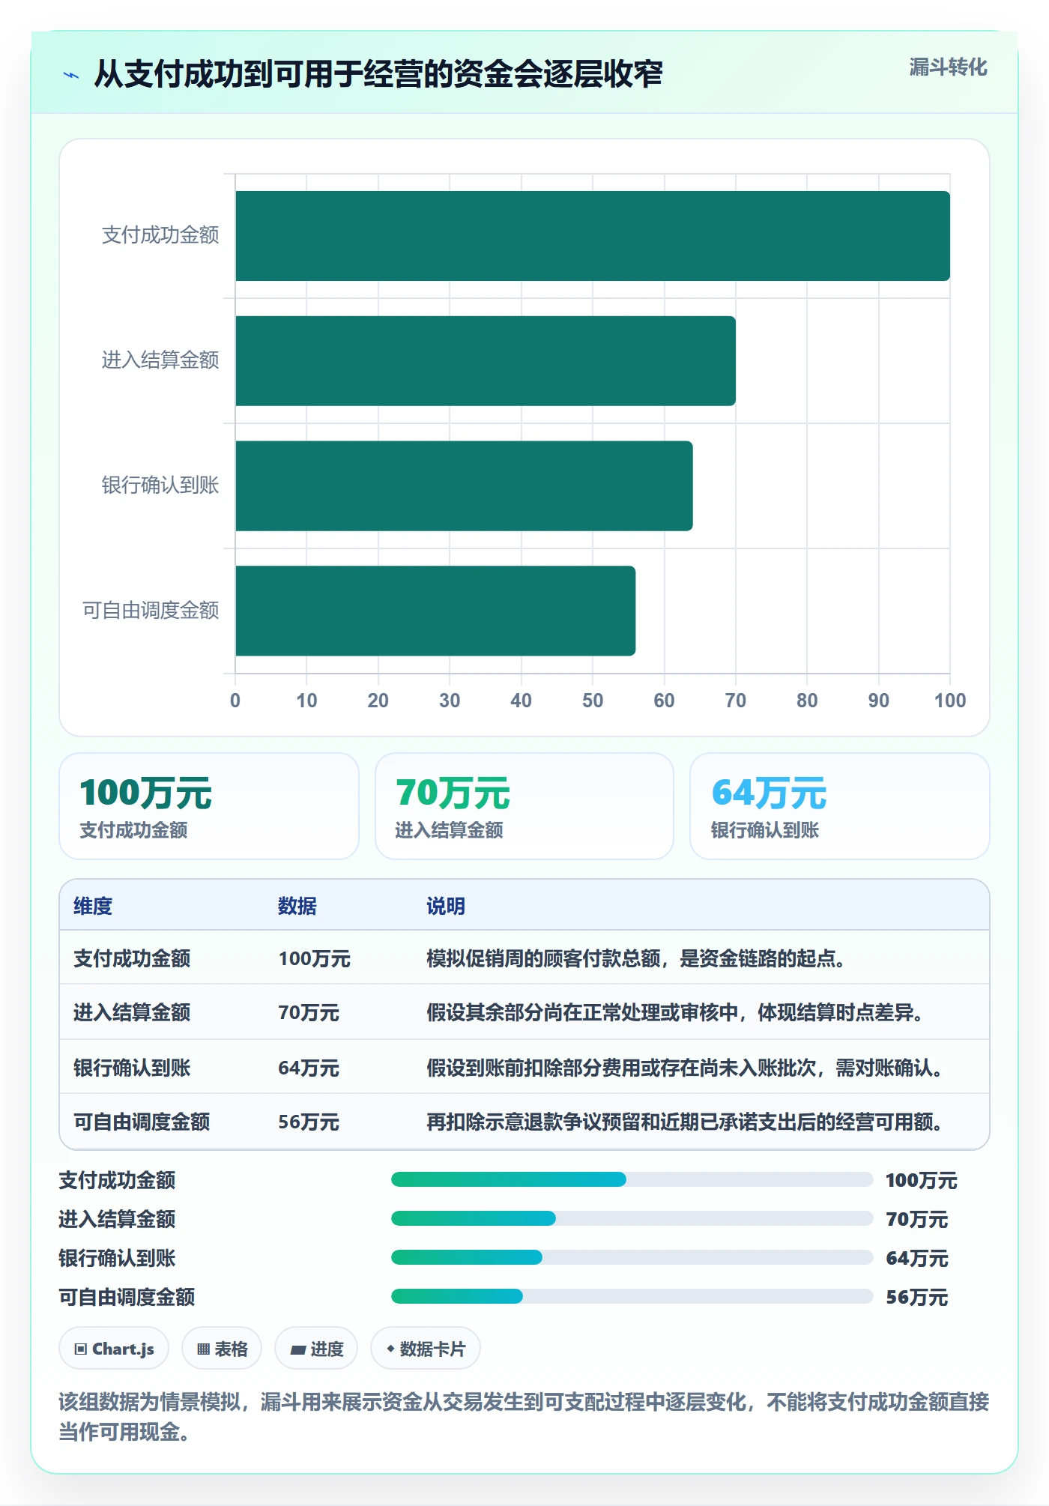
Task: Click the 70万元 data card
Action: [x=524, y=806]
